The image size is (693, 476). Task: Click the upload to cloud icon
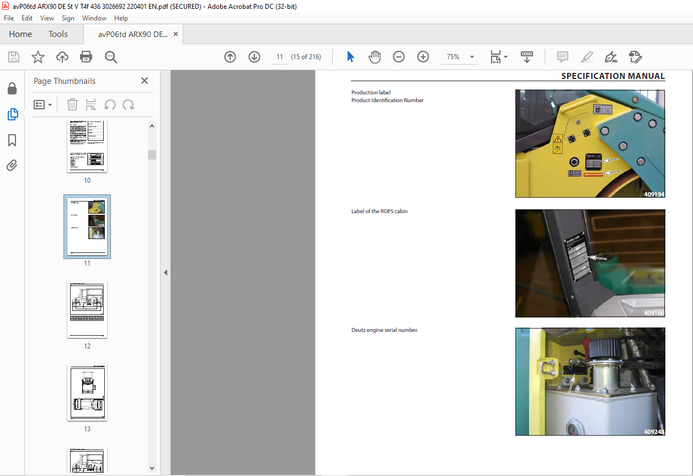pyautogui.click(x=62, y=57)
